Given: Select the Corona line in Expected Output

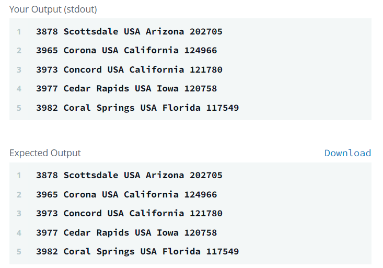Looking at the screenshot, I should point(126,194).
